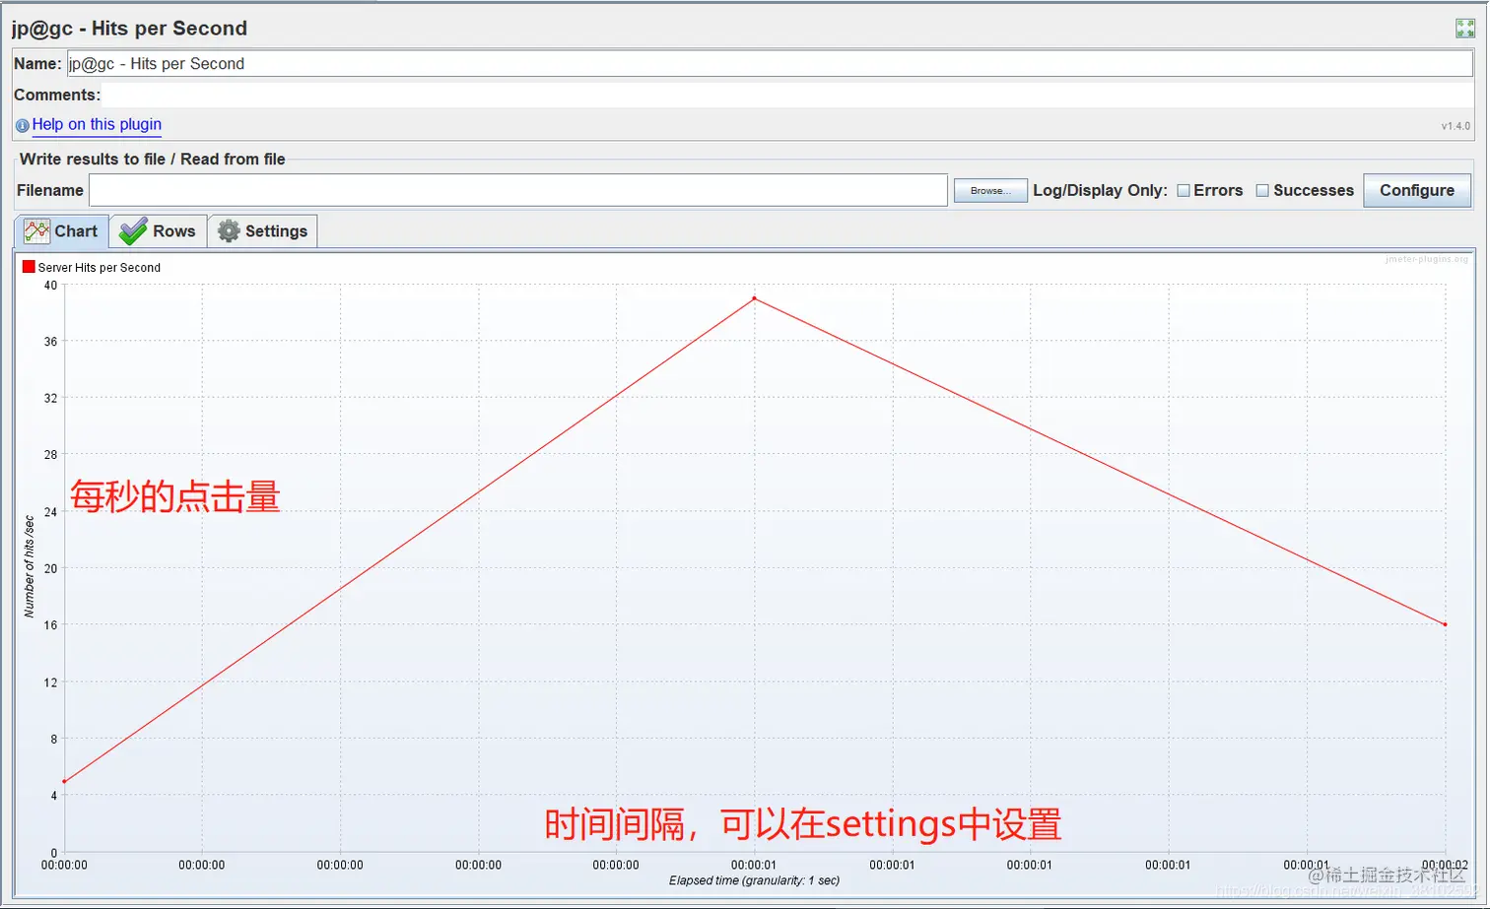
Task: Click the gear icon on Settings tab
Action: coord(229,231)
